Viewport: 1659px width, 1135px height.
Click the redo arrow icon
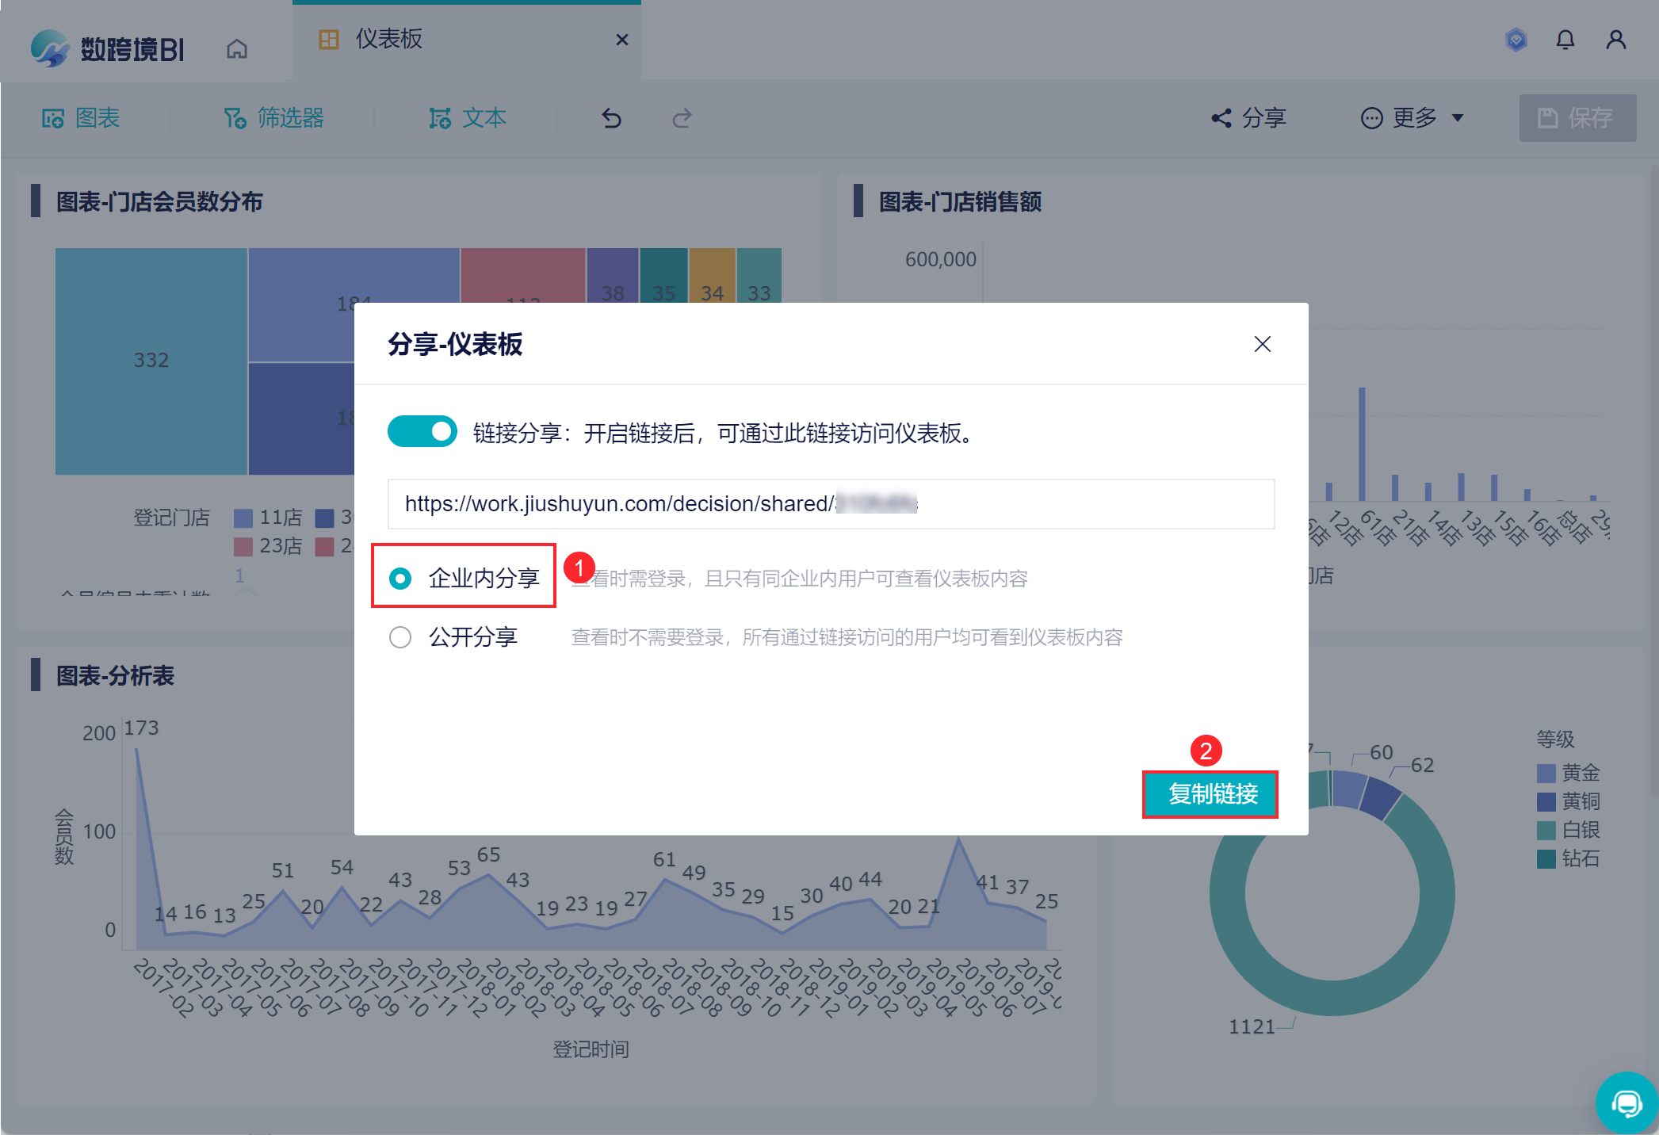click(682, 118)
